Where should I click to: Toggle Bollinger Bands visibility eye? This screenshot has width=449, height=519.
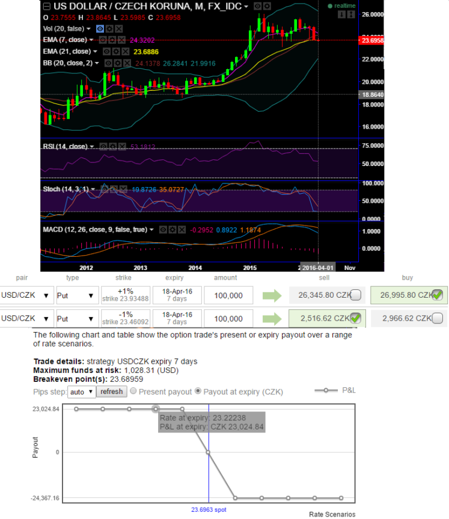point(109,63)
